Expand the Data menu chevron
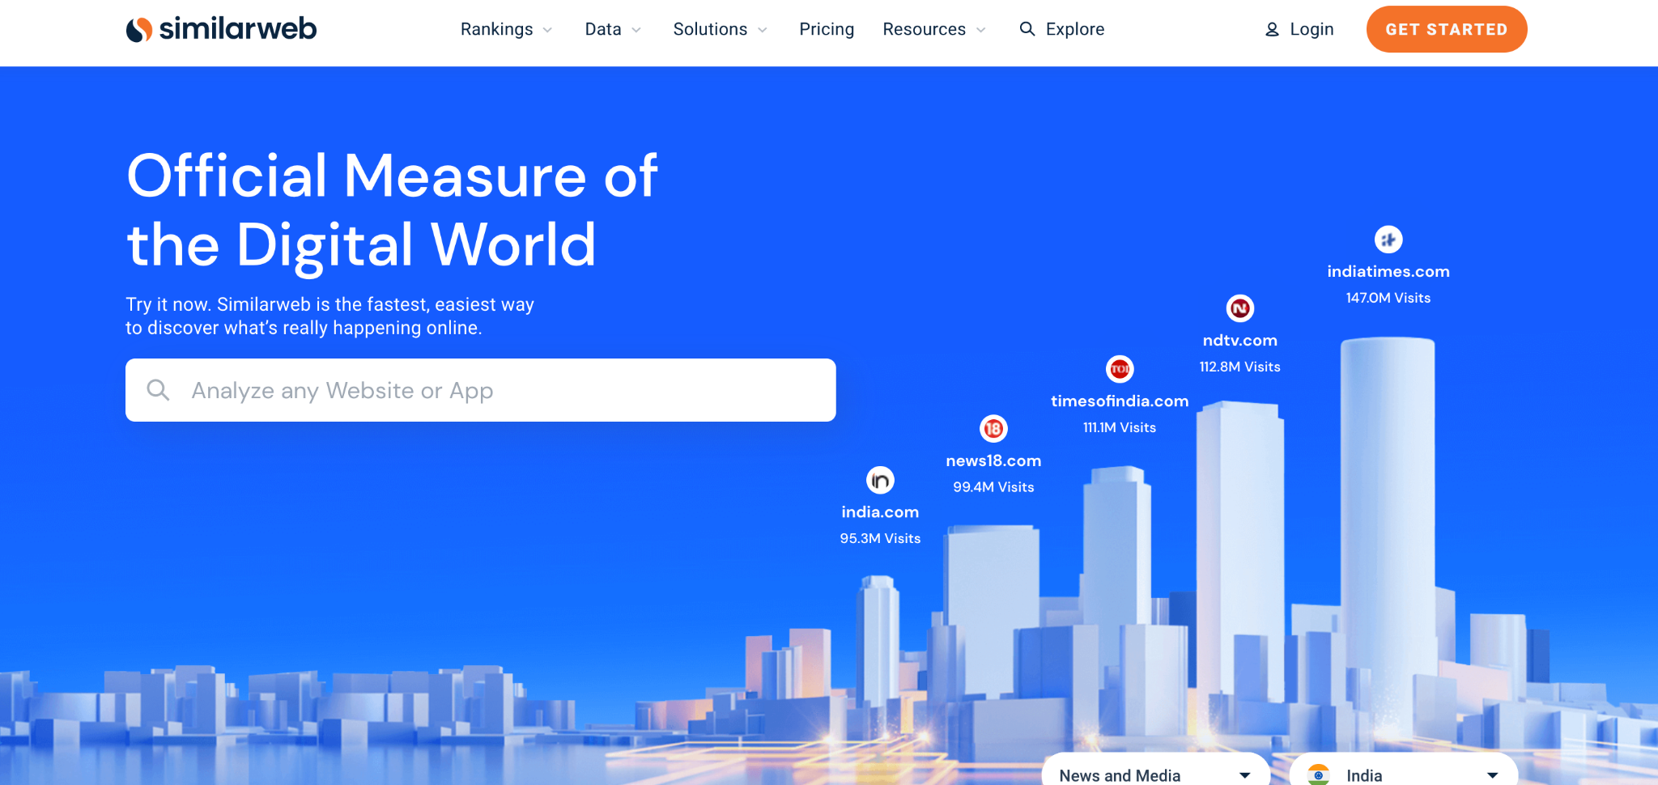 636,30
